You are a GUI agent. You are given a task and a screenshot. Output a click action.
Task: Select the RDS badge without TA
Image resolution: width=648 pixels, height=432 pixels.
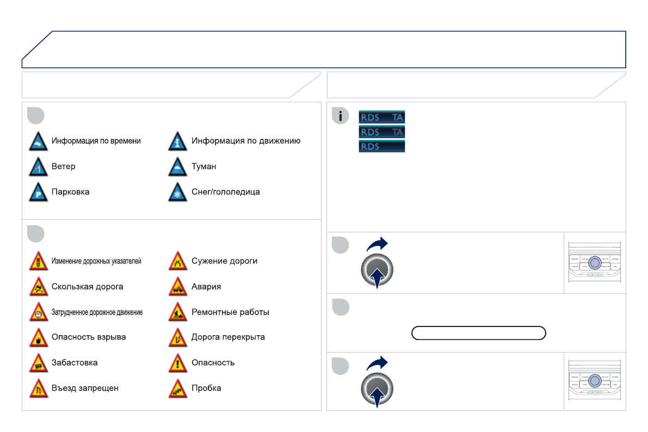coord(381,146)
